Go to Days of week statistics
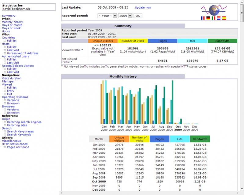This screenshot has width=244, height=195. (11, 28)
